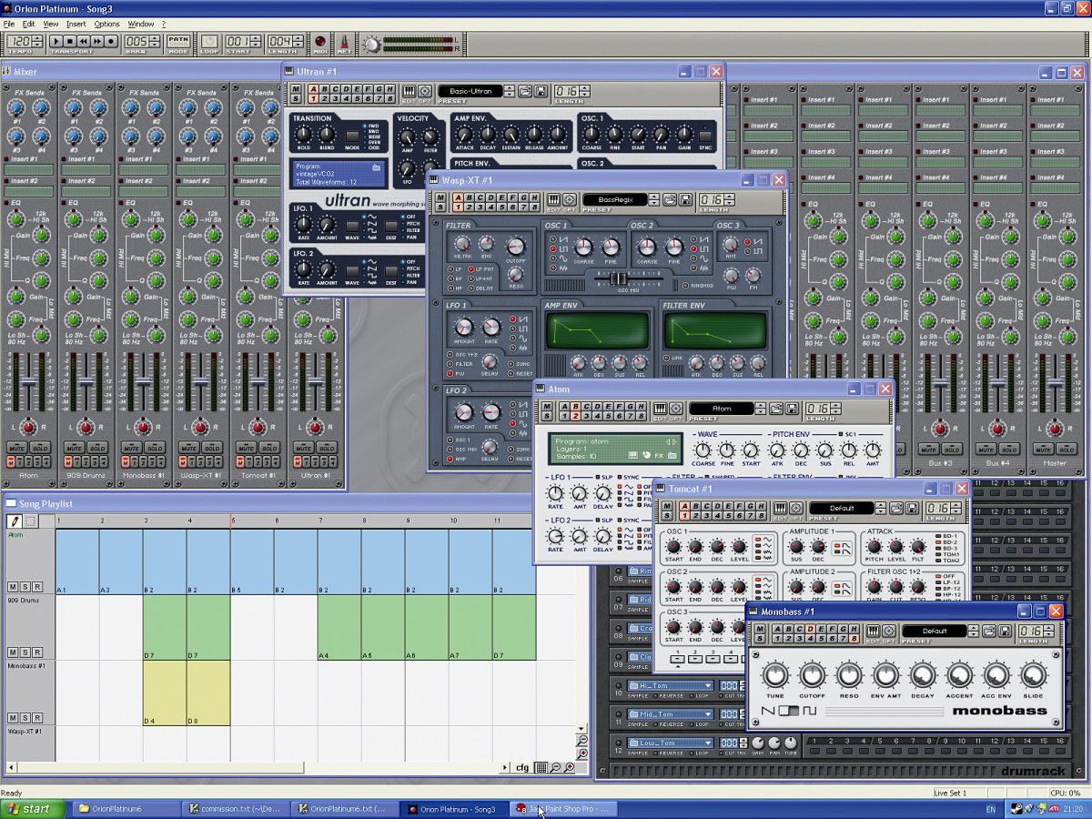The width and height of the screenshot is (1092, 819).
Task: Click the Master channel pan knob
Action: (1055, 429)
